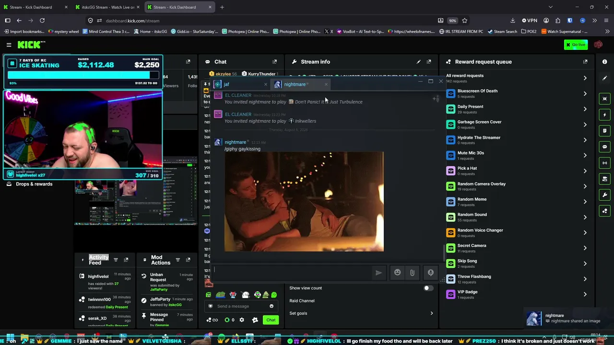Pop out the Stream info panel
Viewport: 614px width, 345px height.
coord(429,62)
